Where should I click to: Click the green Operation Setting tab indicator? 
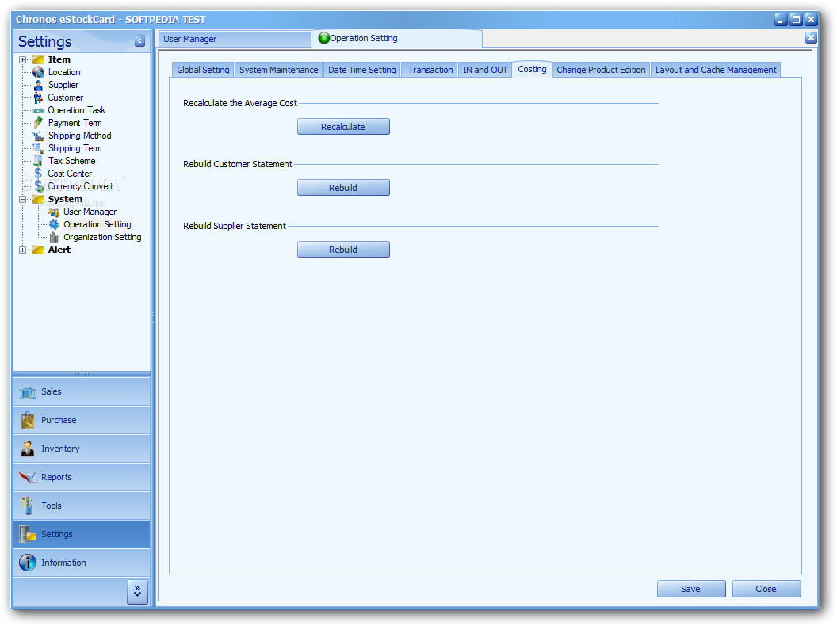pyautogui.click(x=323, y=38)
